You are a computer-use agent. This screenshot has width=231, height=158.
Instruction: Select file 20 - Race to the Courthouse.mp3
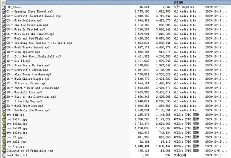[x=31, y=97]
